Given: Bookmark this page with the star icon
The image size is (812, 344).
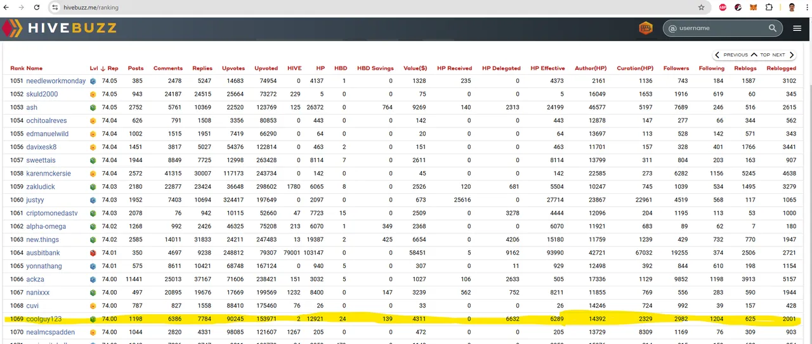Looking at the screenshot, I should point(701,8).
